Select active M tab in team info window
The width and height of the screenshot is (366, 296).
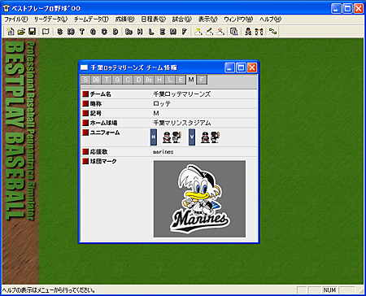point(191,80)
